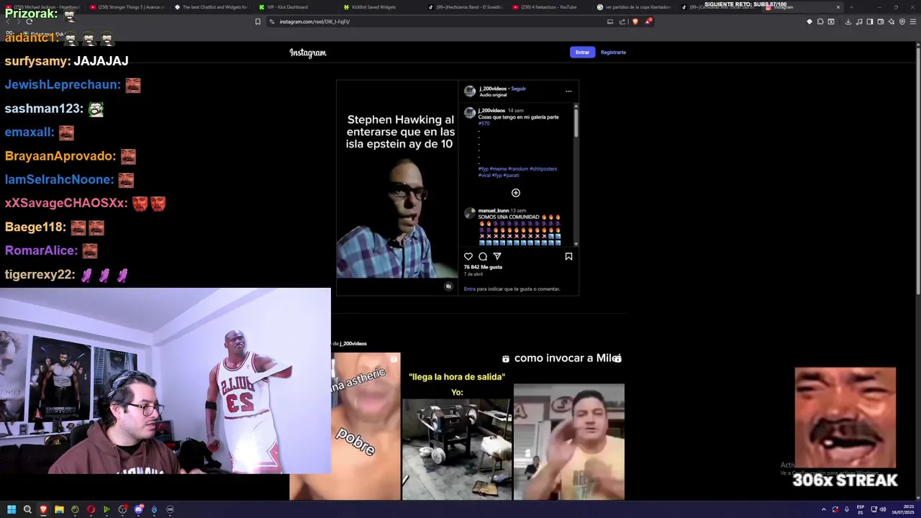Screen dimensions: 921x518
Task: Open comments with the speech bubble icon
Action: (483, 256)
